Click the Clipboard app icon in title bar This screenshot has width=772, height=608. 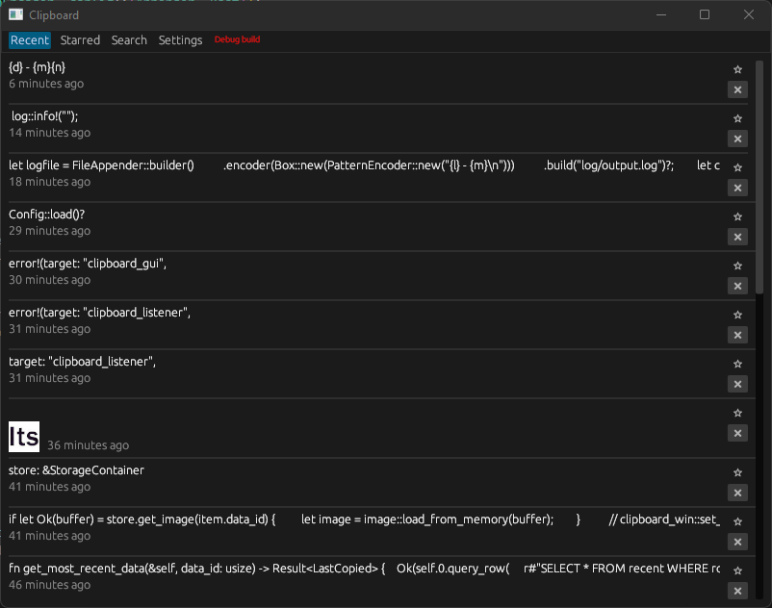click(x=13, y=15)
